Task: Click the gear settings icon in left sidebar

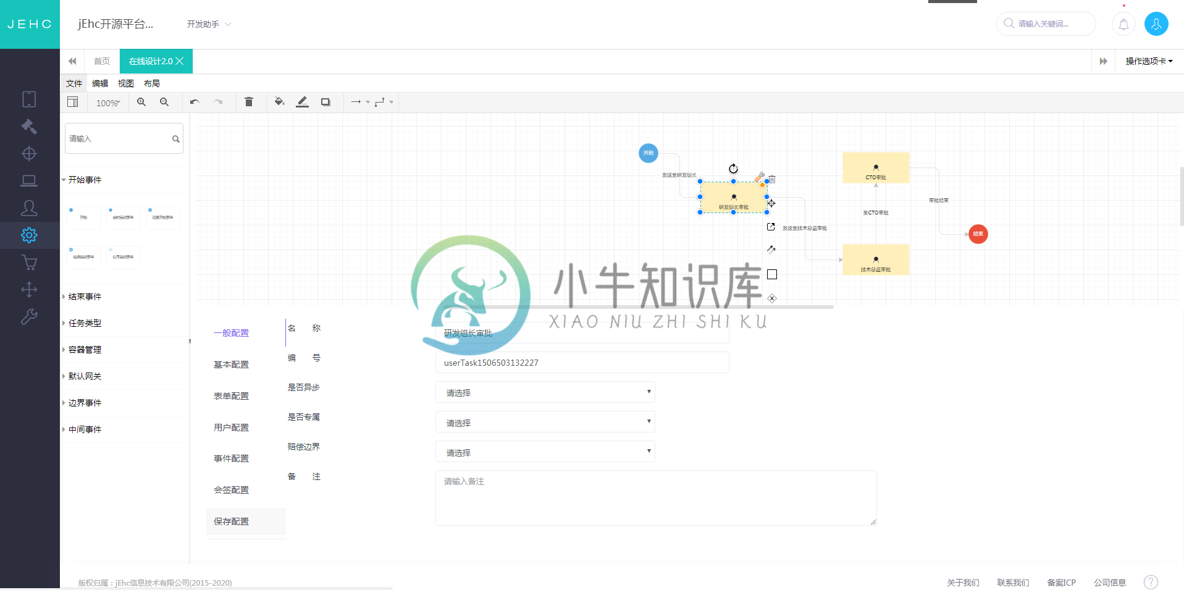Action: click(29, 235)
